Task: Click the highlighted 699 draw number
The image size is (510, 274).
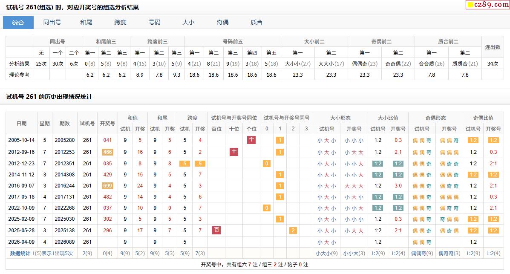Action: pos(107,186)
